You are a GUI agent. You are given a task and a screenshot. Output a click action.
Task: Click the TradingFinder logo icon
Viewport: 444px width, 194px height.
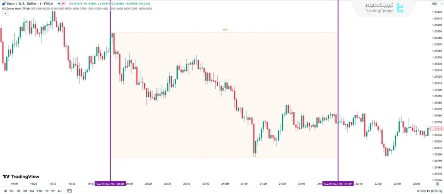click(400, 8)
